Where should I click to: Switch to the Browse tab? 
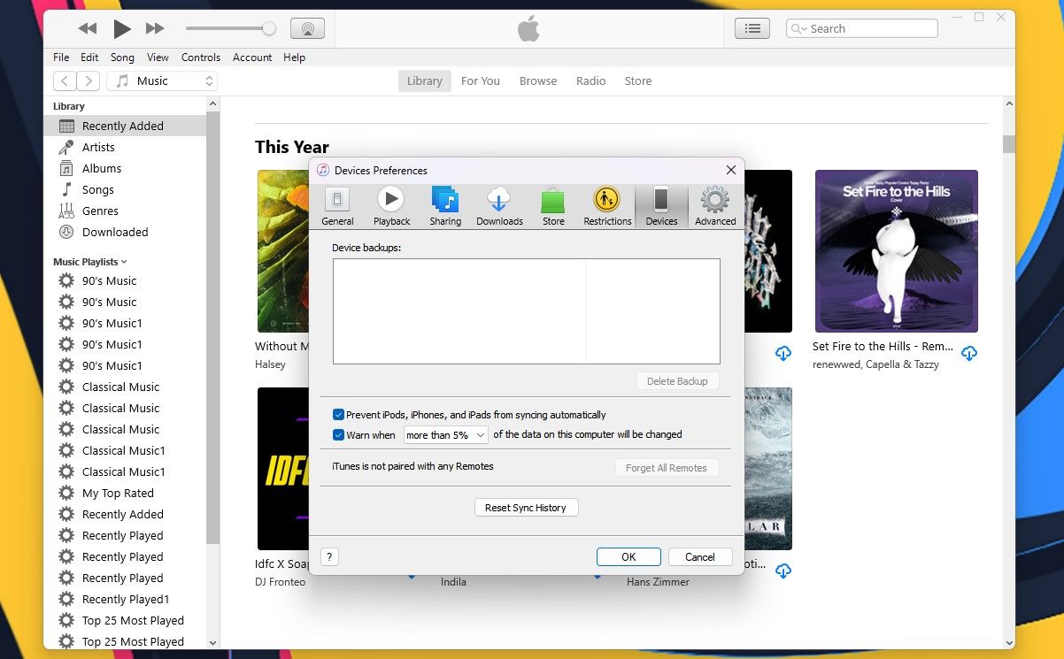(x=537, y=80)
